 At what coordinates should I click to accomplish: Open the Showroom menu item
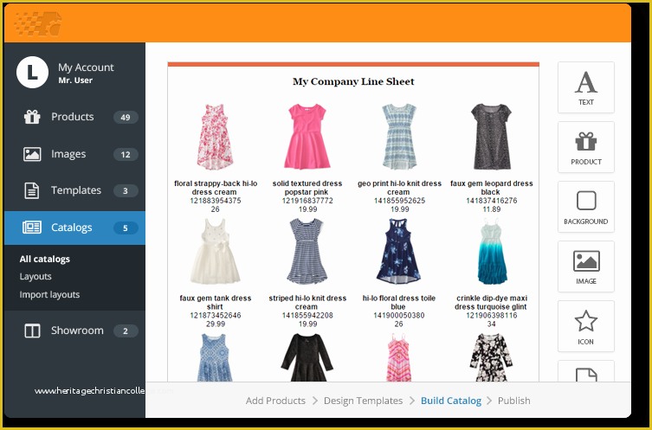[x=74, y=331]
